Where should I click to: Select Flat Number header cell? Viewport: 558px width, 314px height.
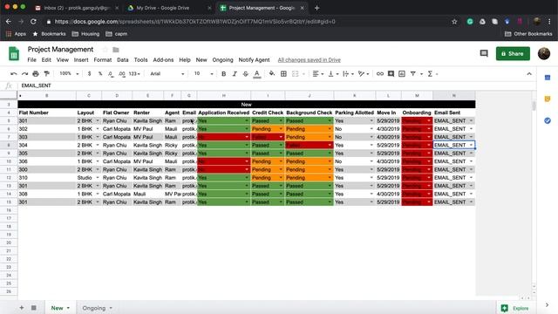point(46,113)
